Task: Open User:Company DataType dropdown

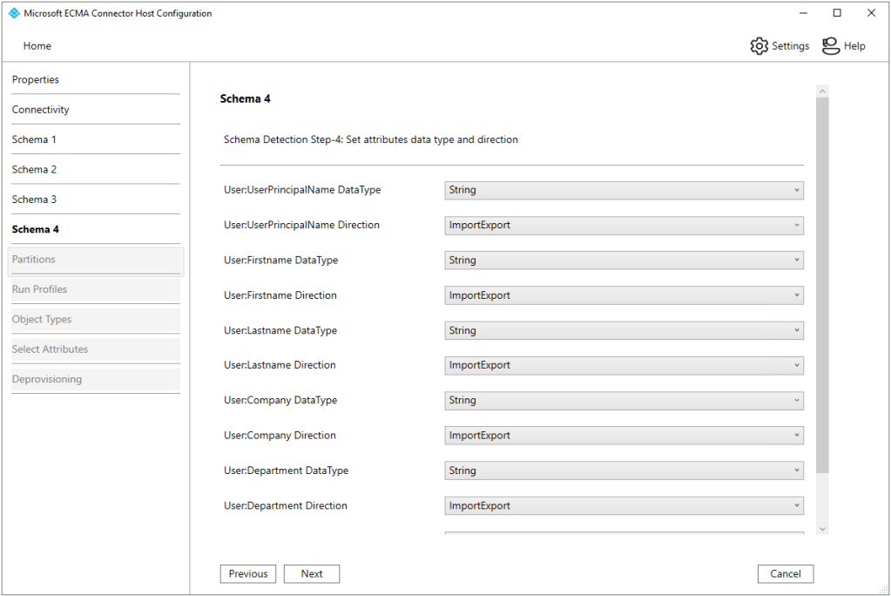Action: (x=624, y=401)
